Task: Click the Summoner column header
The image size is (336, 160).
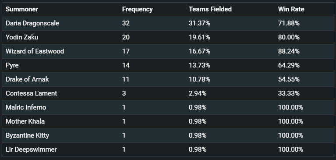Action: (21, 9)
